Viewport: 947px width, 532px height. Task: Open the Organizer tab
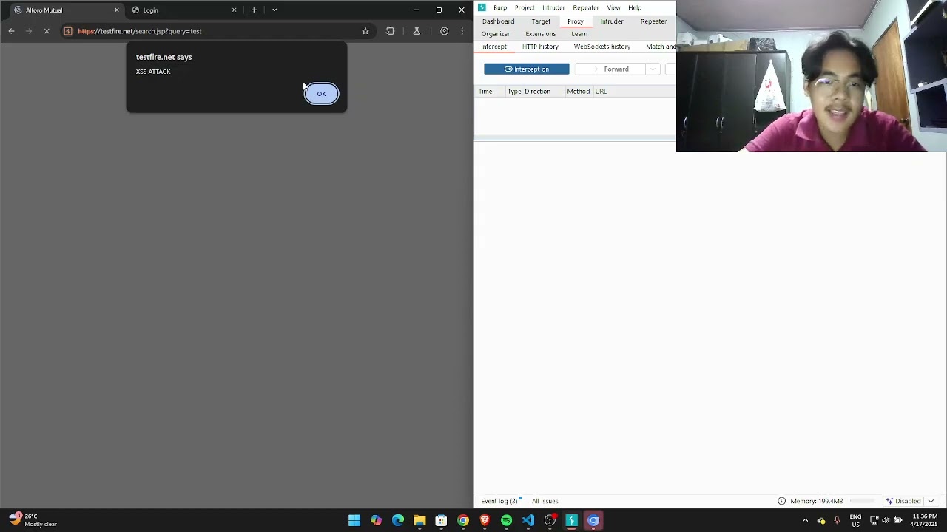tap(496, 34)
